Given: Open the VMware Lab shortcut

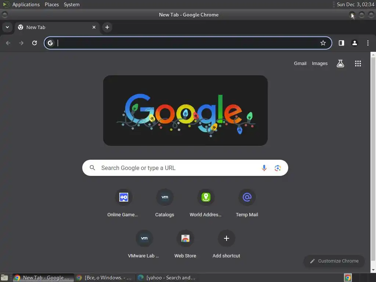Looking at the screenshot, I should click(144, 244).
